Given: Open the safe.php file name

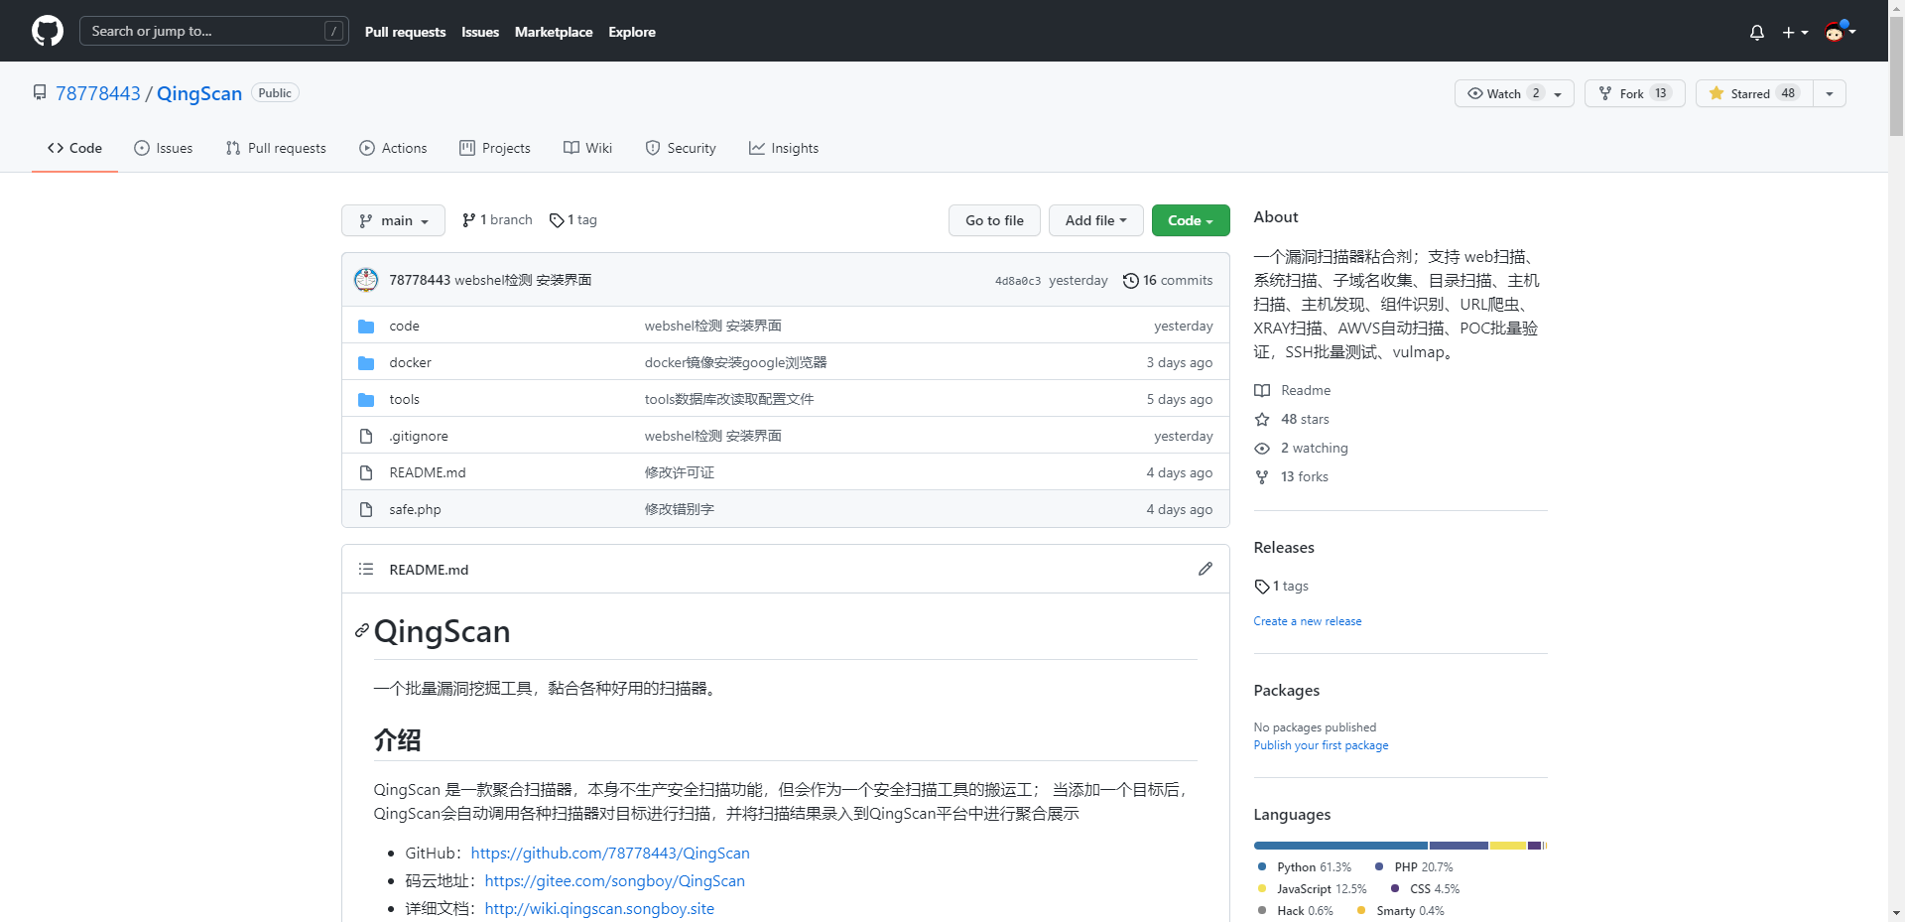Looking at the screenshot, I should point(415,509).
